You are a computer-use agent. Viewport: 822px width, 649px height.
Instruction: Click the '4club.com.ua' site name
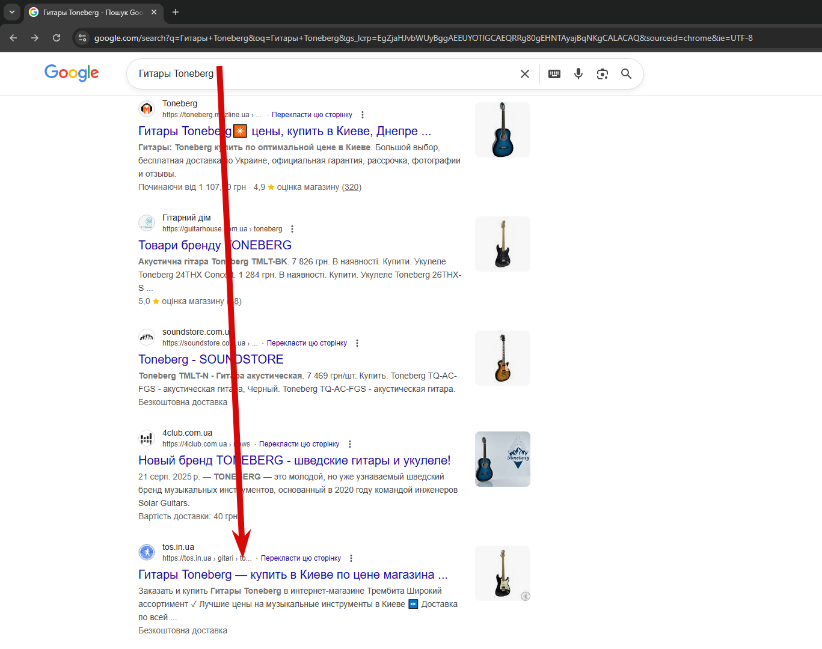[x=187, y=433]
